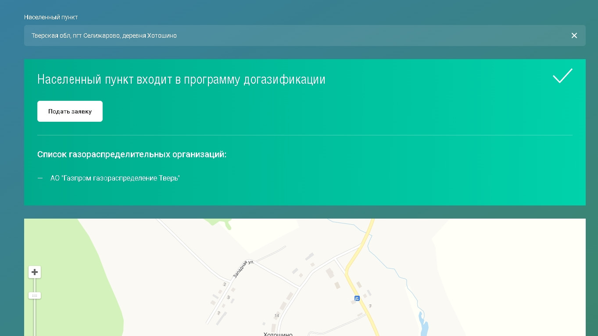598x336 pixels.
Task: Click the bus stop icon on map
Action: (x=357, y=298)
